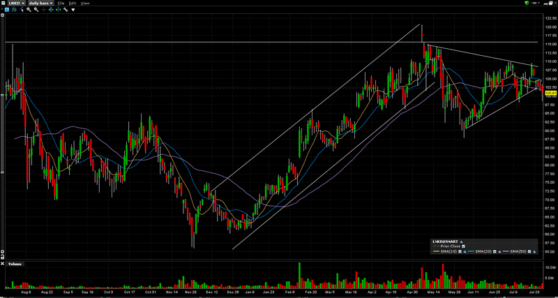Click the second green arrows time-axis icon

point(59,10)
